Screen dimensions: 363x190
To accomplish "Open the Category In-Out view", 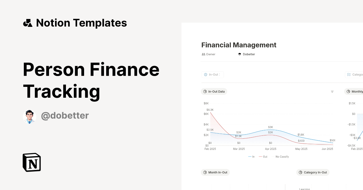I will [313, 172].
